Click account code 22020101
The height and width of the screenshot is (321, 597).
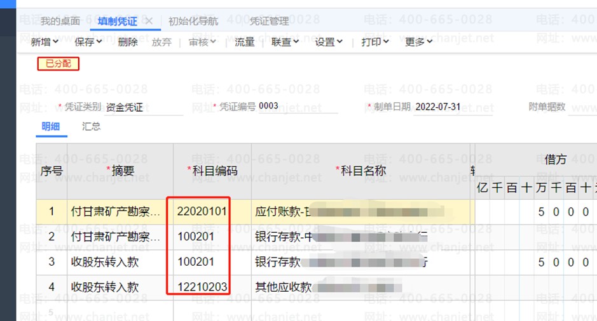click(x=202, y=212)
